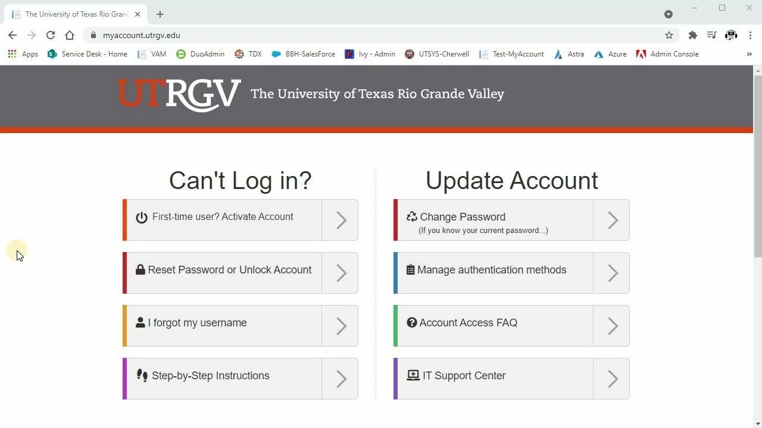The image size is (762, 428).
Task: Click arrow beside First-time user Activate Account
Action: pos(341,220)
